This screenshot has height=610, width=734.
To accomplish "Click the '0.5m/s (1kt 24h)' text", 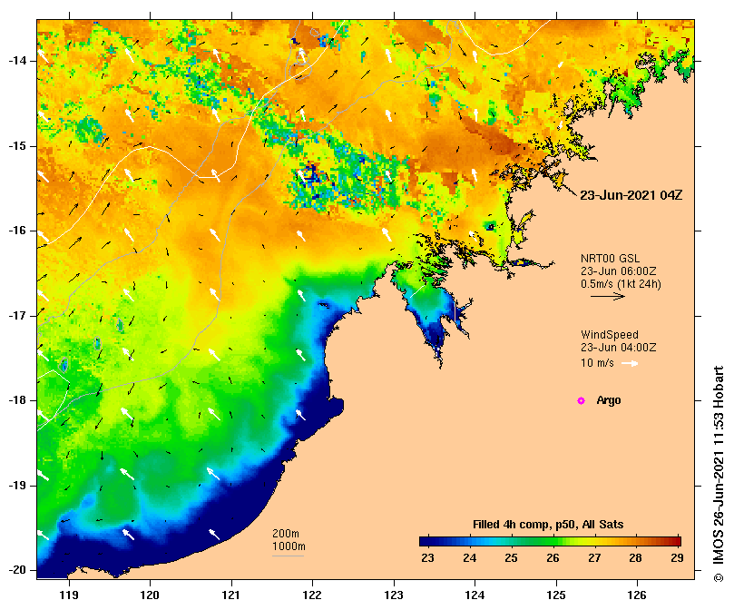I will 621,283.
